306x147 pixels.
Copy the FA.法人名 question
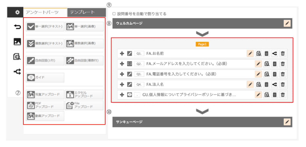[x=266, y=85]
